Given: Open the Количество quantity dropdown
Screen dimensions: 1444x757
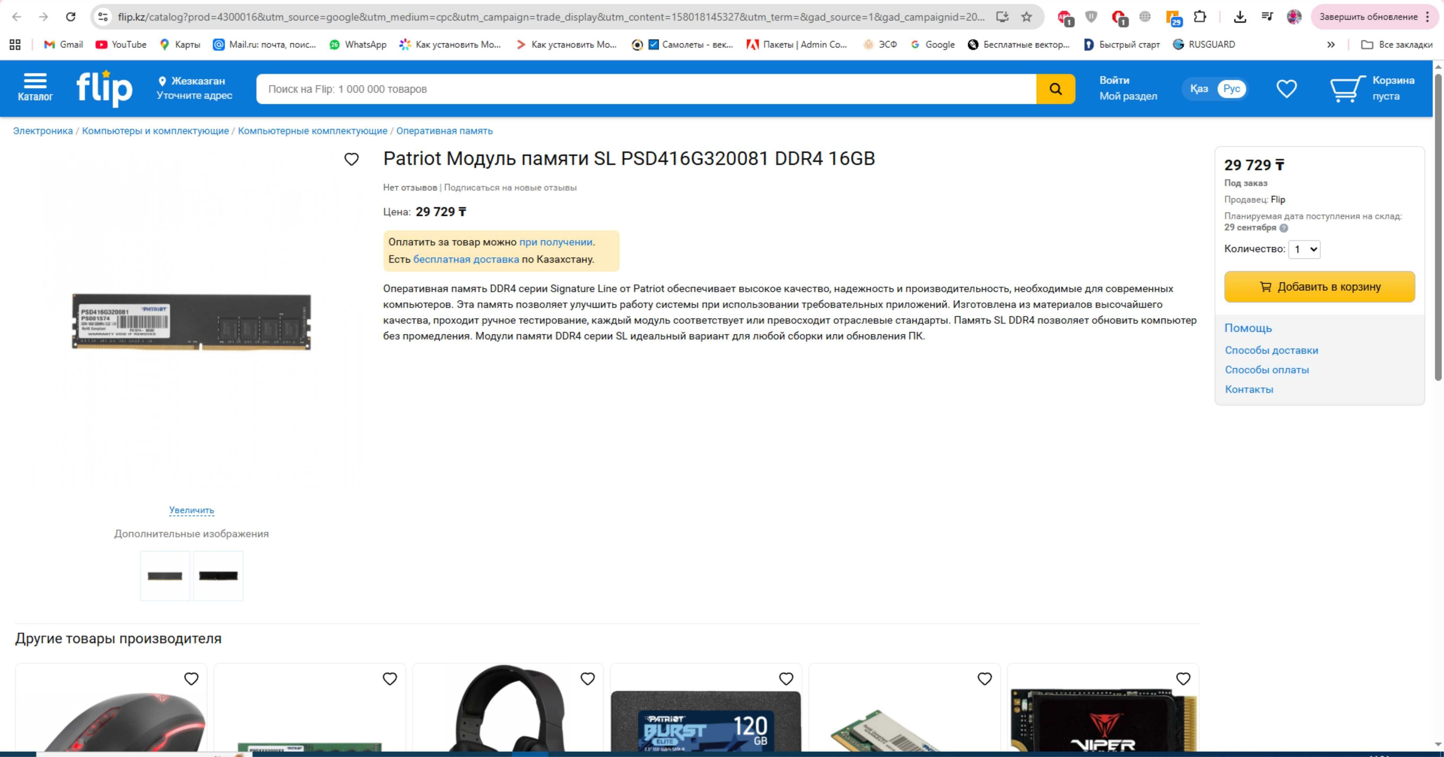Looking at the screenshot, I should point(1304,249).
